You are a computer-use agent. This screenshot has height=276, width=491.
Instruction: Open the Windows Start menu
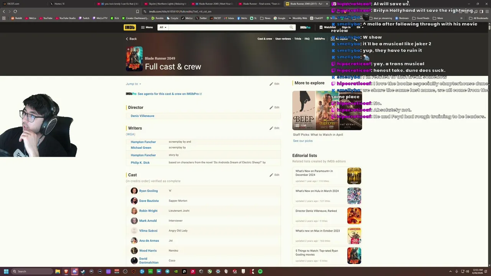(x=6, y=271)
